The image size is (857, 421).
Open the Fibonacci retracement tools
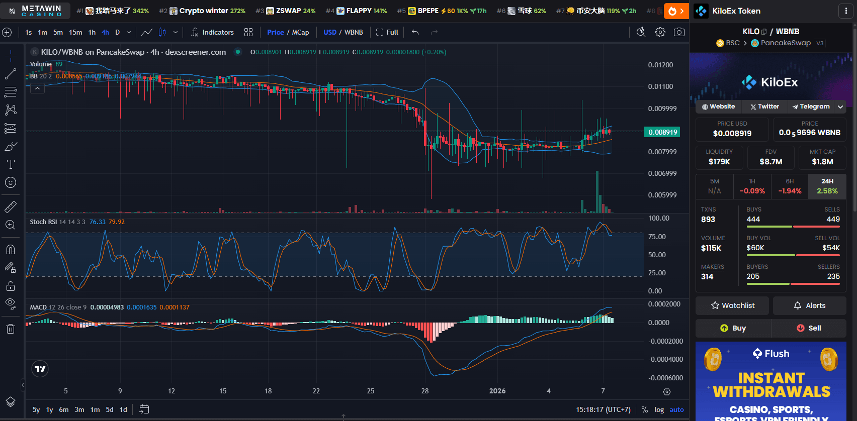pyautogui.click(x=11, y=92)
